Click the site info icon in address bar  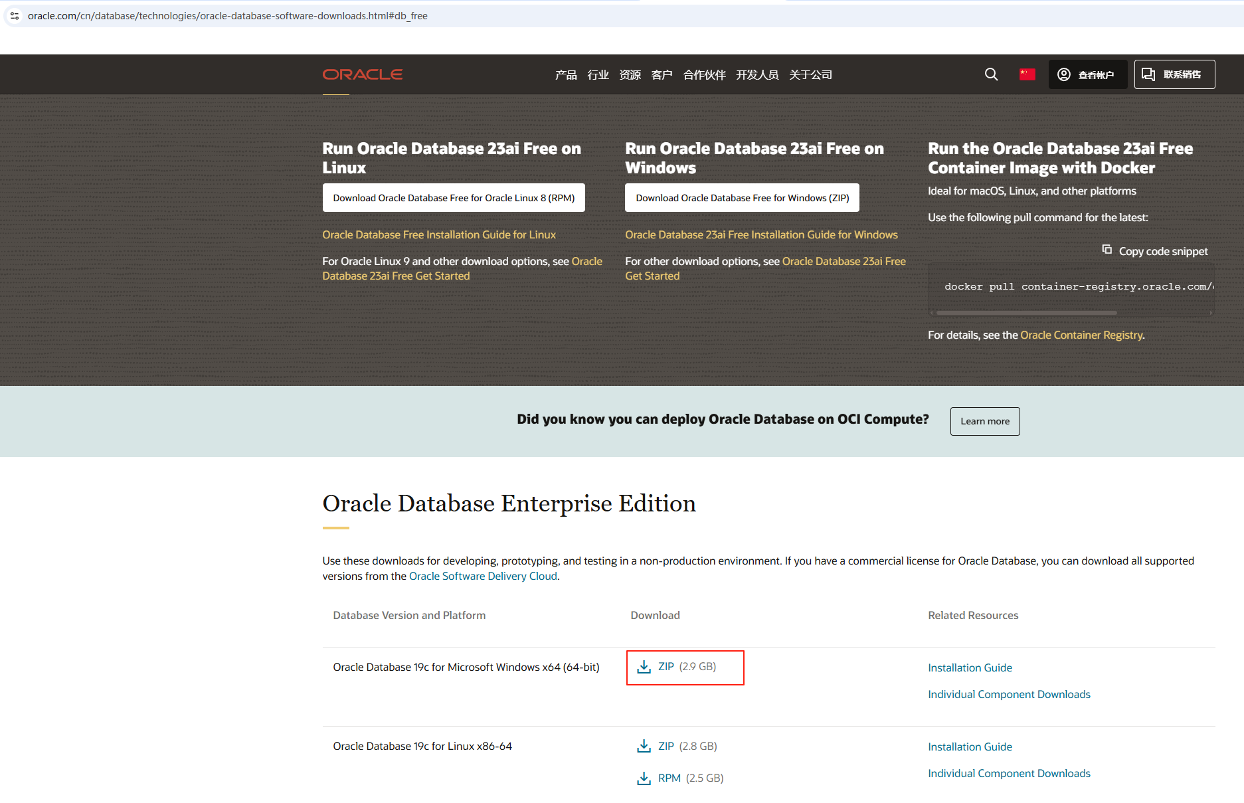point(15,15)
